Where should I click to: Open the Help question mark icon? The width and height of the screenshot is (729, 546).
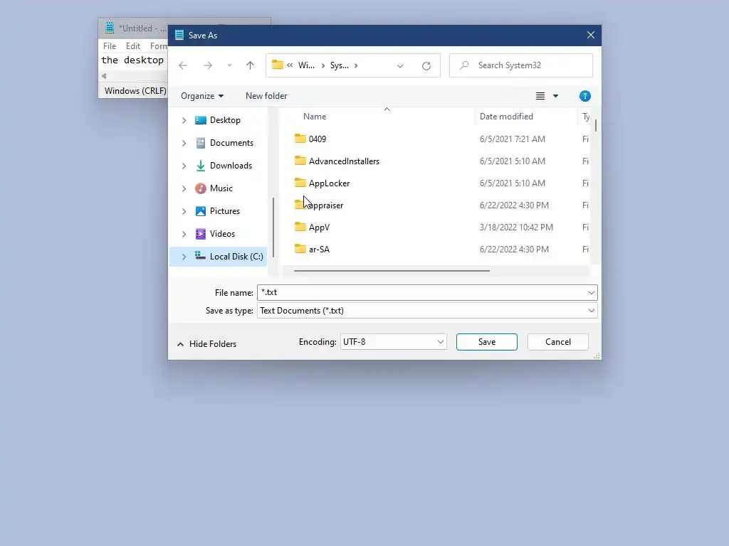[x=585, y=96]
